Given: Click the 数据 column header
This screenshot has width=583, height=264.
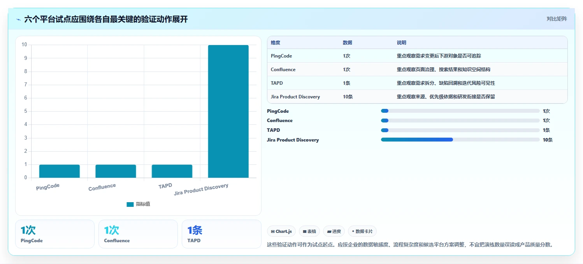Looking at the screenshot, I should pos(348,43).
